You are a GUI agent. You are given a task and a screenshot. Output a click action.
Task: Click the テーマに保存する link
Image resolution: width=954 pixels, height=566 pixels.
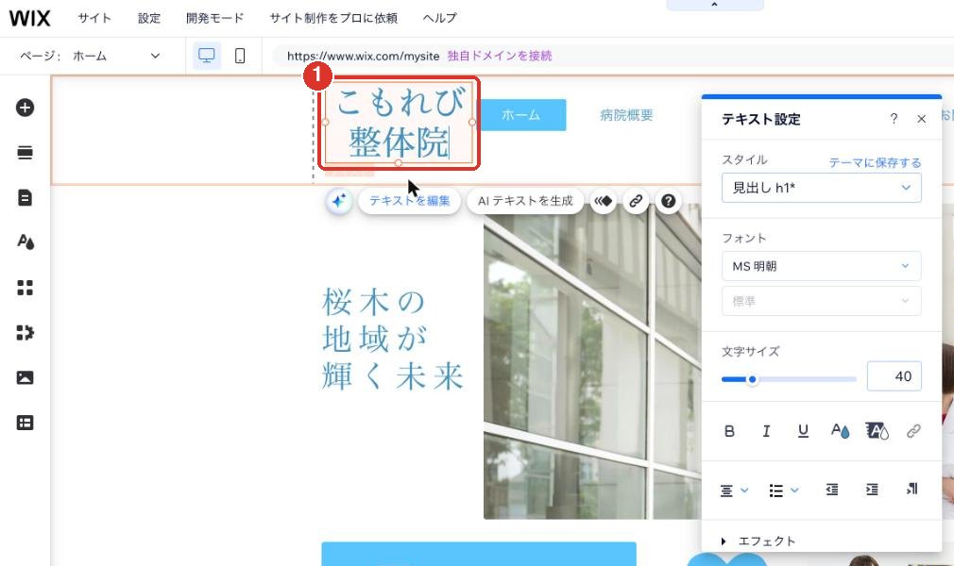point(875,162)
